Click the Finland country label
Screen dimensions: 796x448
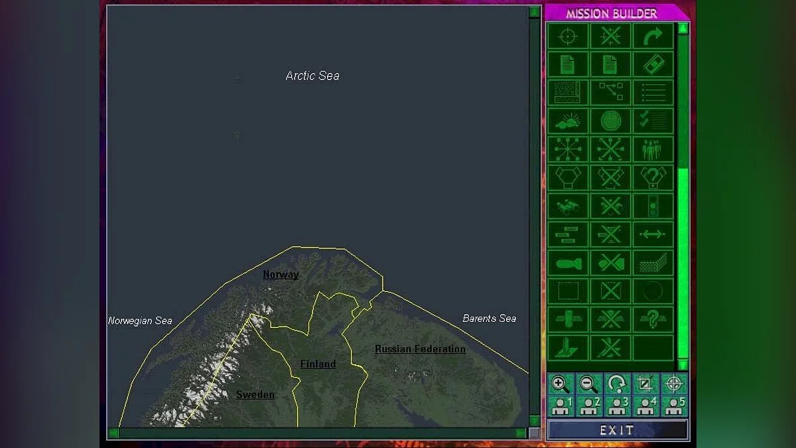point(318,364)
